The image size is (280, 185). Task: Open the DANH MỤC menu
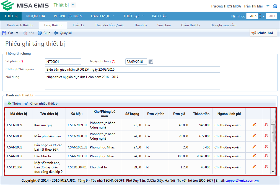(x=103, y=16)
